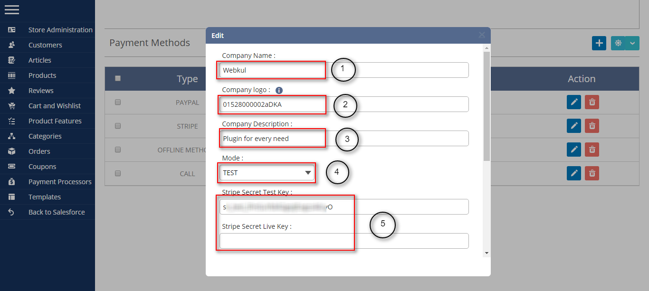The width and height of the screenshot is (649, 291).
Task: Tick the PAYPAL row checkbox
Action: [x=118, y=102]
